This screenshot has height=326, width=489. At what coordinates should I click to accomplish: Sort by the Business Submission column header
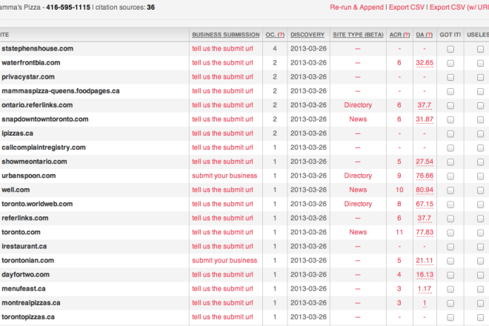coord(225,35)
